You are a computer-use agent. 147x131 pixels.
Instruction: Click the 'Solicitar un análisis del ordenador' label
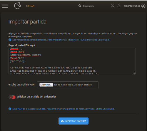click(36, 97)
